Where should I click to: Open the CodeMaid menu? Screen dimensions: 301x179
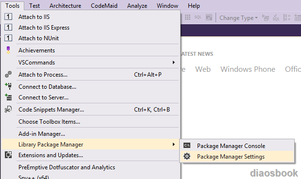point(104,6)
